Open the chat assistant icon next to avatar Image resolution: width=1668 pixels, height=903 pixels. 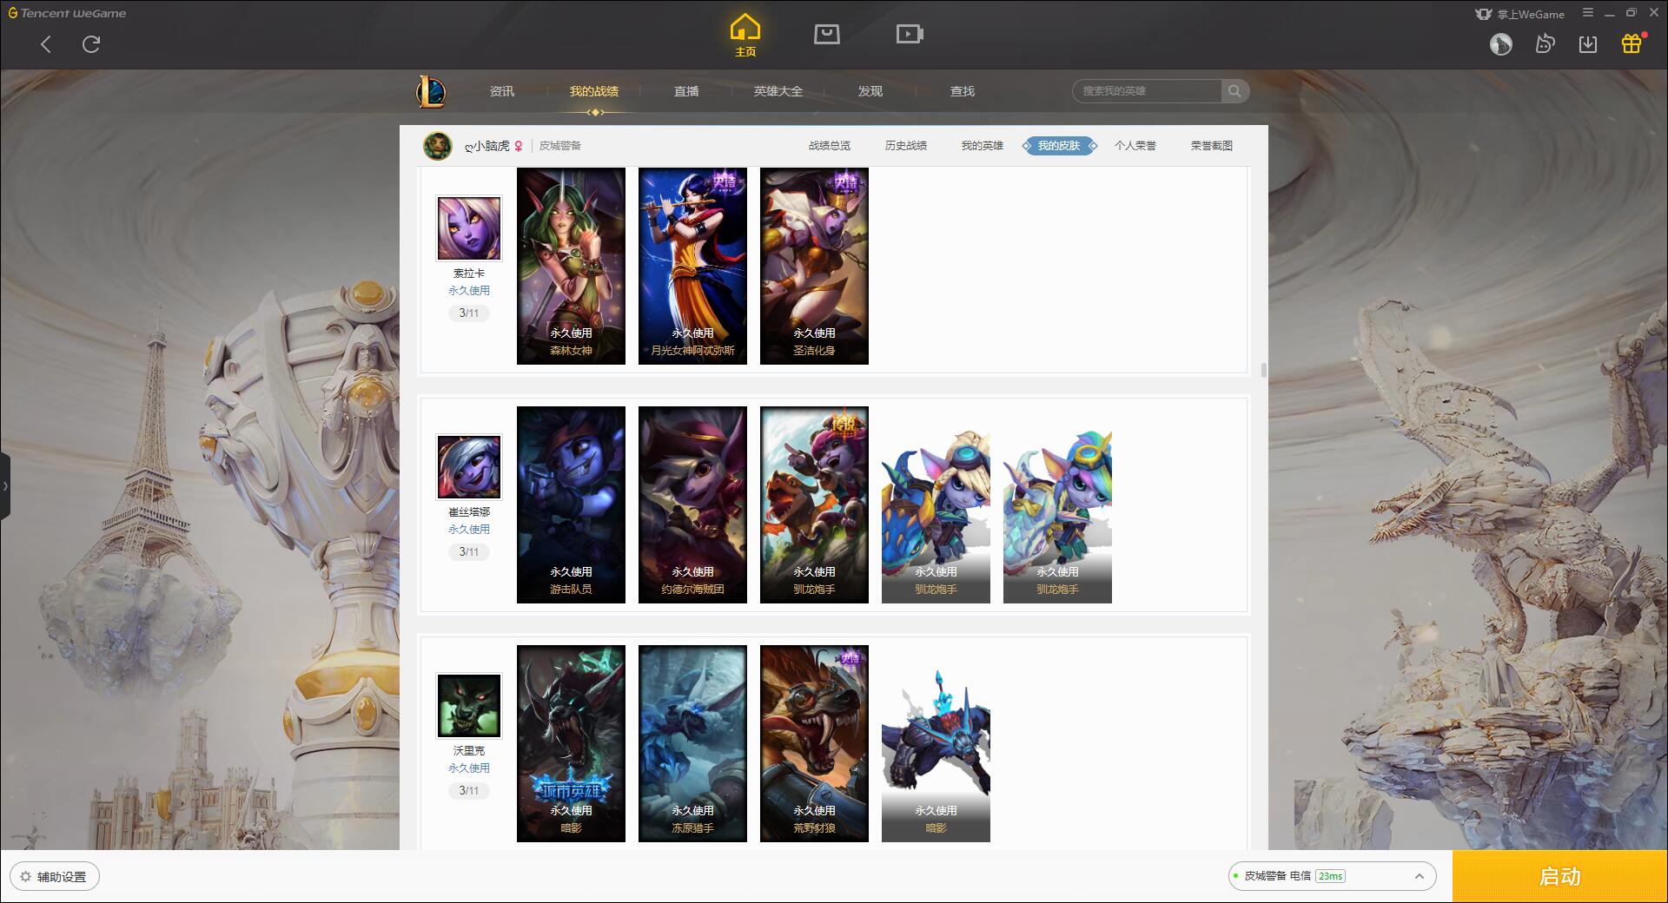(x=1545, y=44)
